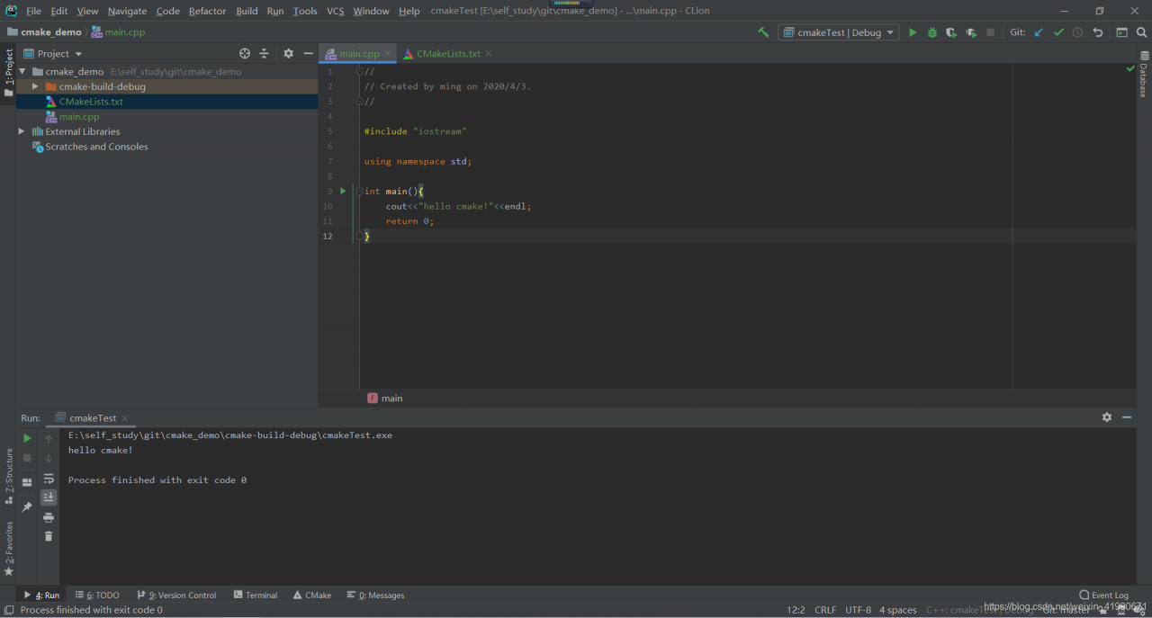Toggle soft-wrap in the Run console
1152x618 pixels.
click(49, 479)
